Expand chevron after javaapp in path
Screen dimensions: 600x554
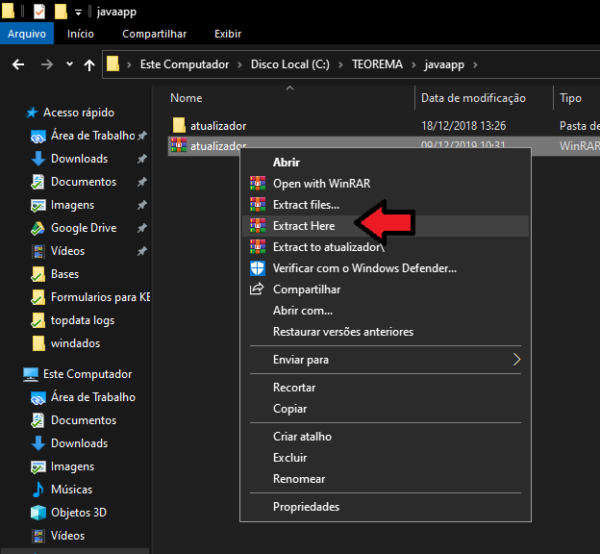click(475, 64)
